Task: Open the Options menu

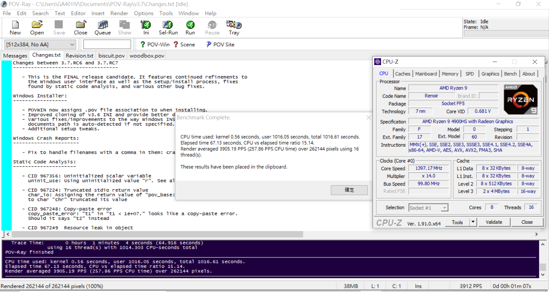Action: tap(143, 13)
